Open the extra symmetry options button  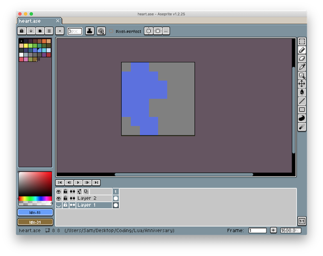166,31
